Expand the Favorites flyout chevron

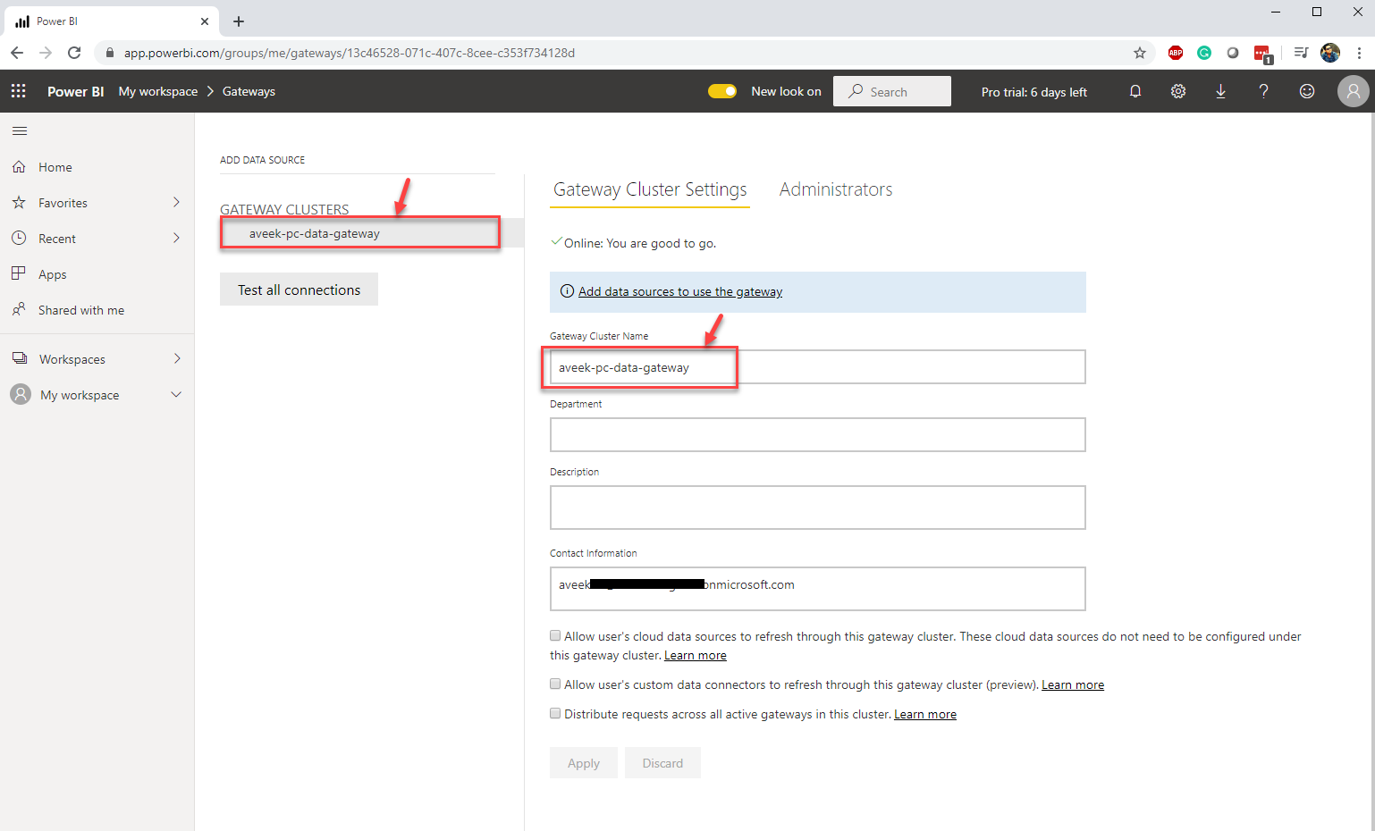click(x=176, y=202)
